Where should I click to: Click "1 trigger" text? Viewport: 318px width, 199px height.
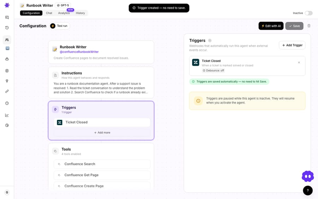click(67, 112)
